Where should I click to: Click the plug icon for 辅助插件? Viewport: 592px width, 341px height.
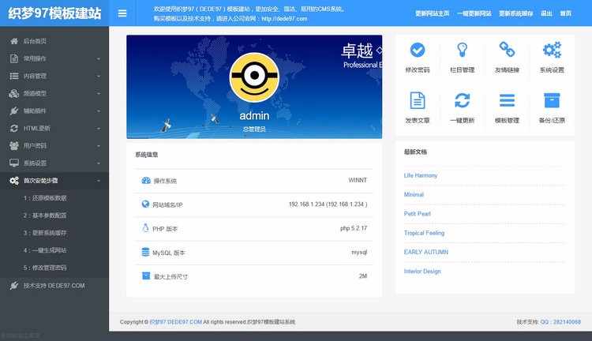(x=14, y=111)
